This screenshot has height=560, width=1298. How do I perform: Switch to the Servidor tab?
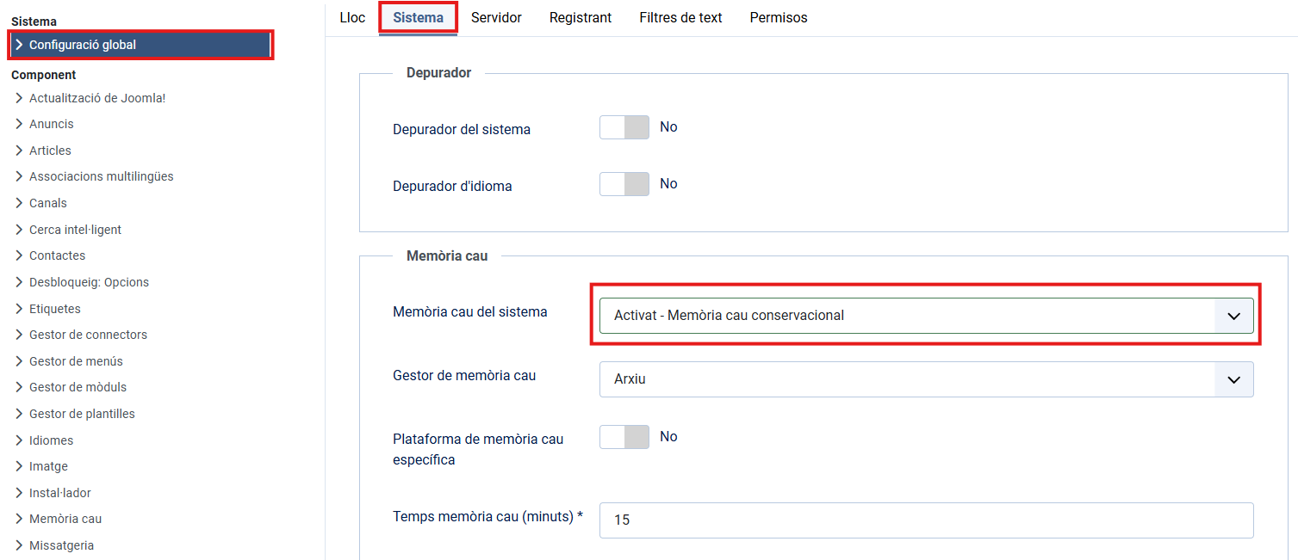tap(496, 17)
